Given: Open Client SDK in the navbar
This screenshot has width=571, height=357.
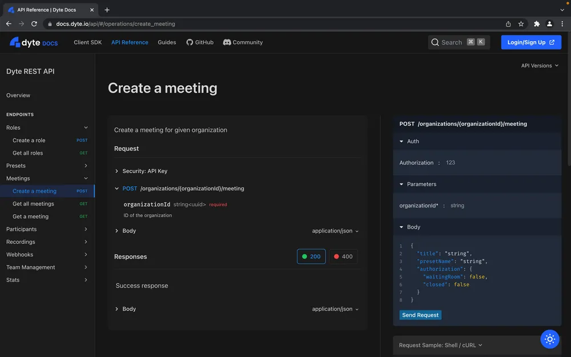Looking at the screenshot, I should coord(88,42).
